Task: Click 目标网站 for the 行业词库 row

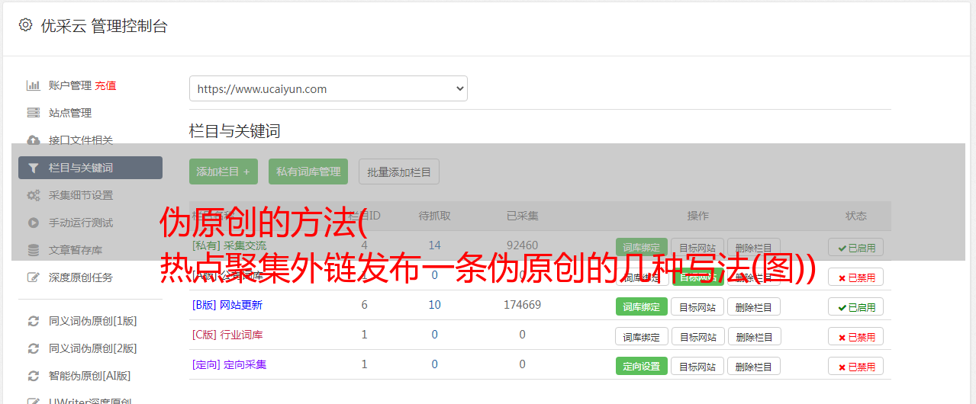Action: (697, 336)
